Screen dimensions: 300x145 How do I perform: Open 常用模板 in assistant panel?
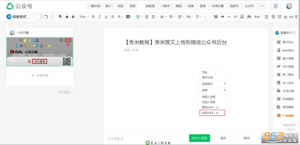coord(286,107)
